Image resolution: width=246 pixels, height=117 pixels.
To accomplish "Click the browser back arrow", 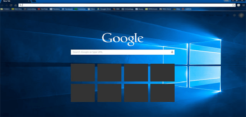I will tap(2, 5).
